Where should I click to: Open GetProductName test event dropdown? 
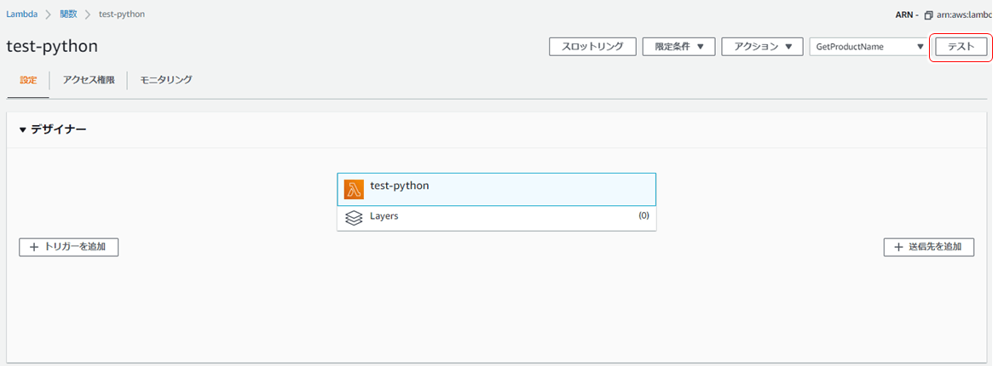click(868, 47)
